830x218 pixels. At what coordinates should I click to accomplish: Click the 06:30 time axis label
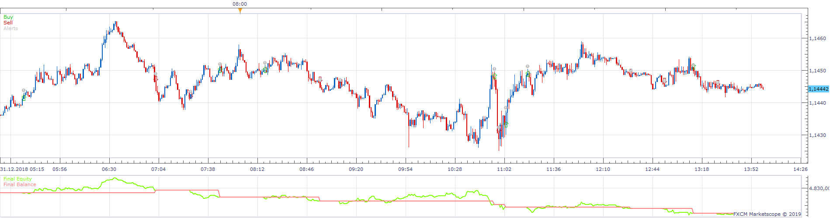pos(109,169)
